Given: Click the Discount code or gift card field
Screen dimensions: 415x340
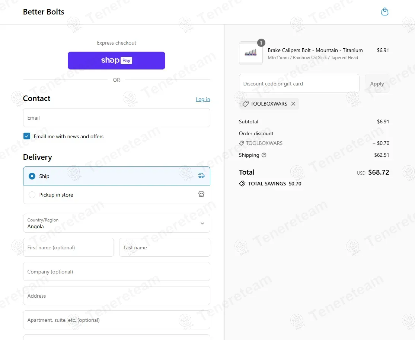Looking at the screenshot, I should point(299,84).
